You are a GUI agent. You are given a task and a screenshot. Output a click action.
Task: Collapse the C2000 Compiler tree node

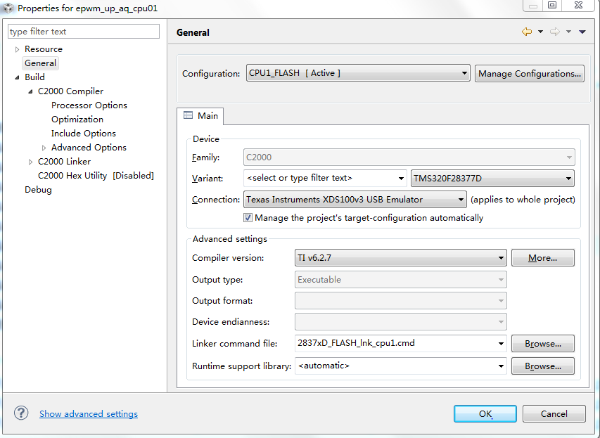30,91
